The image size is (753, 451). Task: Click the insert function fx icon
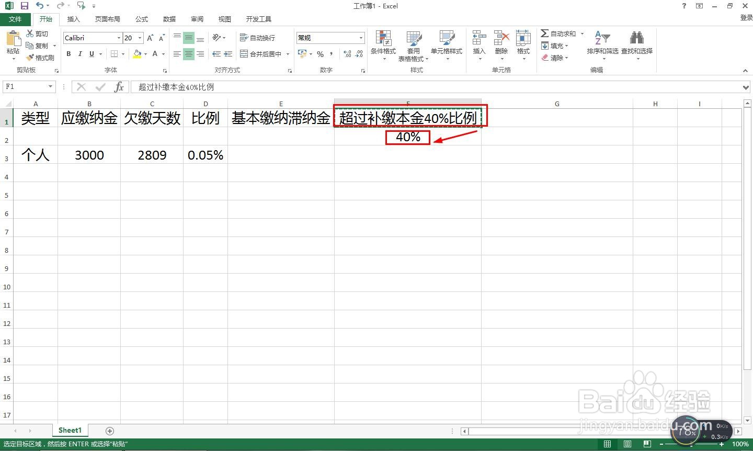coord(119,87)
